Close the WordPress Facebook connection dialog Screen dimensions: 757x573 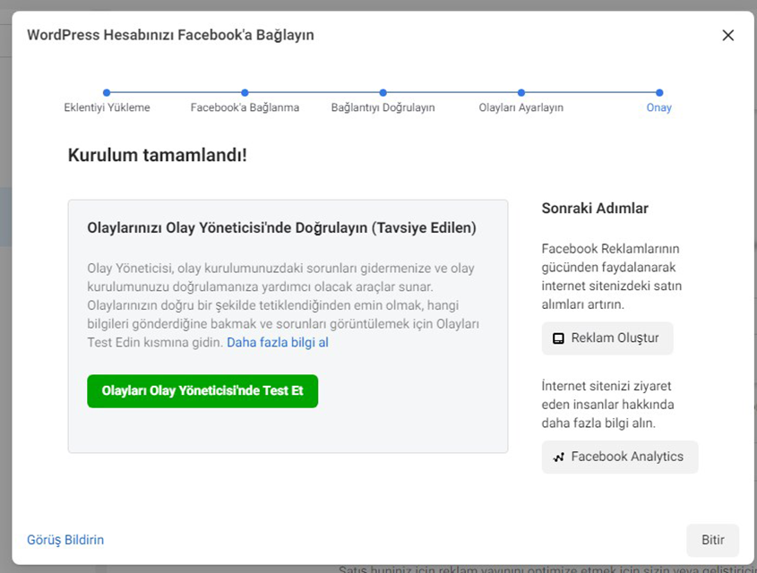coord(727,35)
